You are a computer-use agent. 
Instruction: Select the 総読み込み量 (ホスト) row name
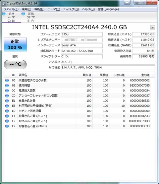click(33, 121)
